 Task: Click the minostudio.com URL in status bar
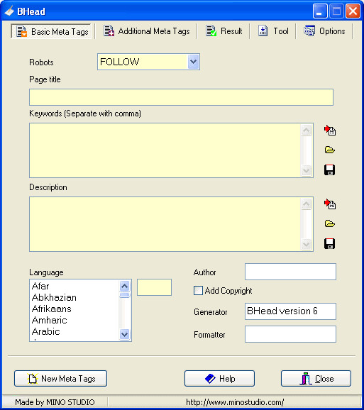point(235,402)
